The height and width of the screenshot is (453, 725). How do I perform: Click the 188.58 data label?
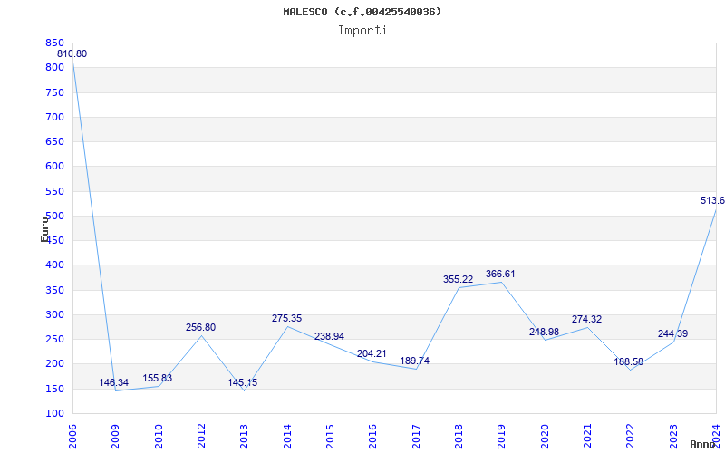click(x=628, y=361)
